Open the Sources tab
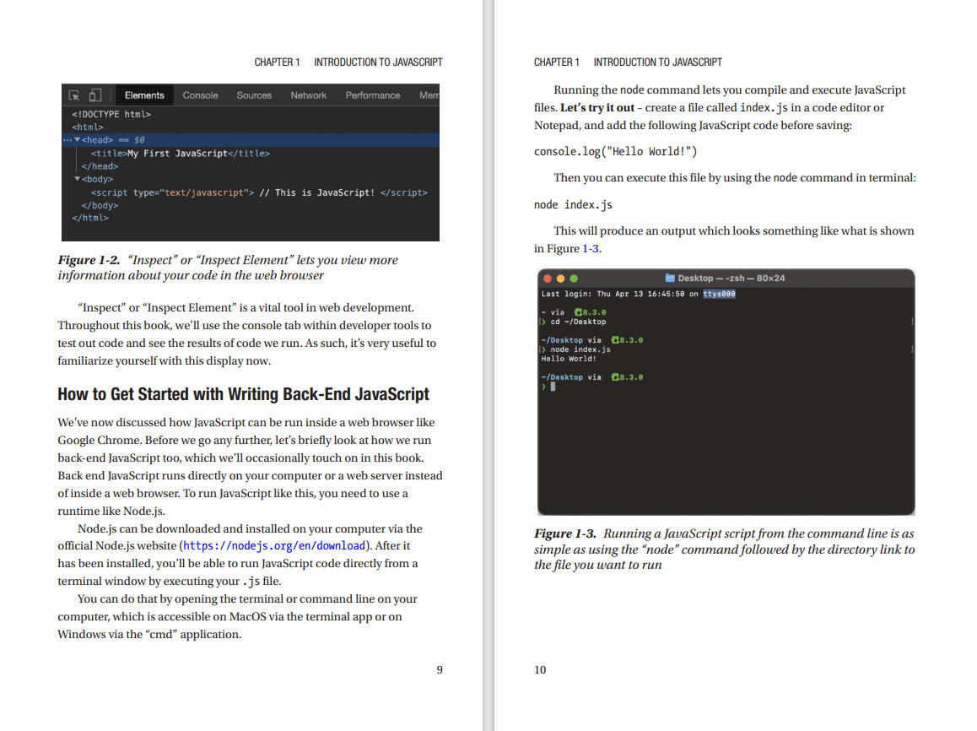The height and width of the screenshot is (731, 977). coord(254,95)
